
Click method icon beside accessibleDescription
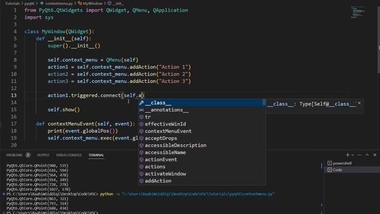141,145
